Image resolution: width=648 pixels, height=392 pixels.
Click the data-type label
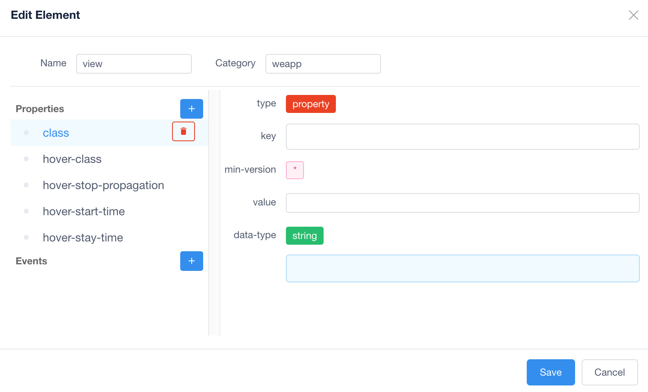pos(255,235)
